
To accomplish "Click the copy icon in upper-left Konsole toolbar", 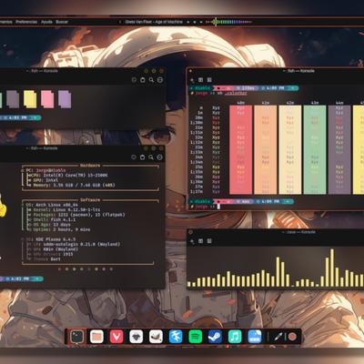I will pyautogui.click(x=134, y=80).
